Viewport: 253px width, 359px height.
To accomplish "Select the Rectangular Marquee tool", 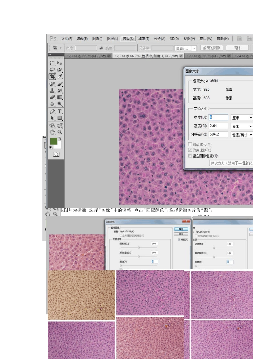I will pyautogui.click(x=52, y=63).
